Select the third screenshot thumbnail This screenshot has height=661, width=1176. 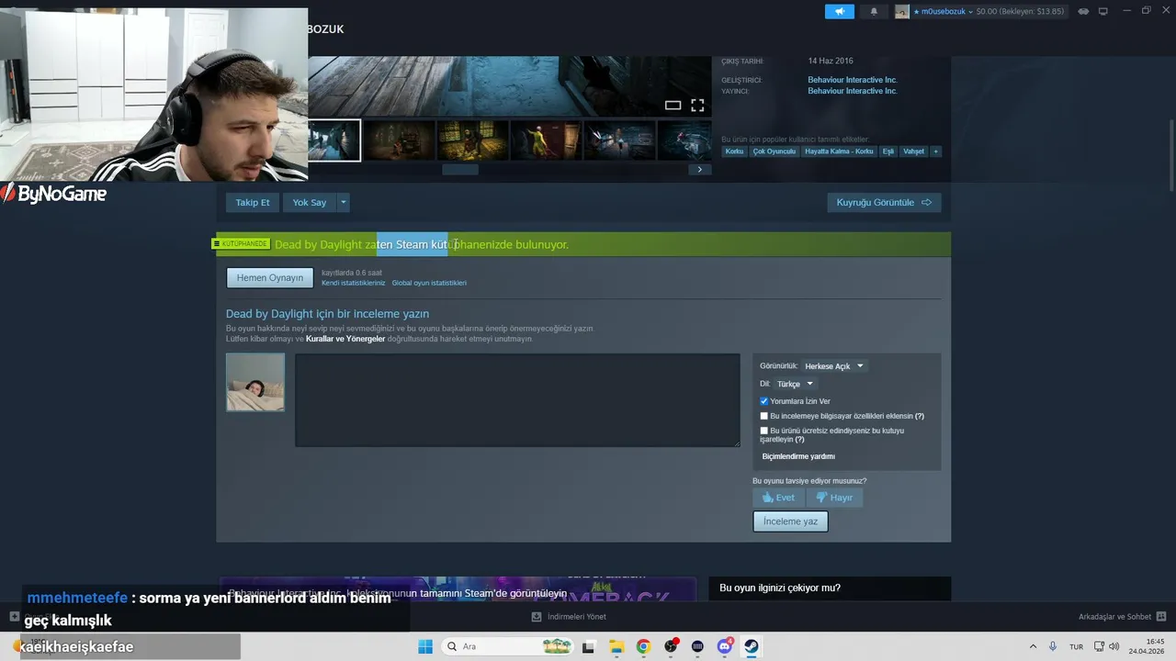tap(472, 140)
